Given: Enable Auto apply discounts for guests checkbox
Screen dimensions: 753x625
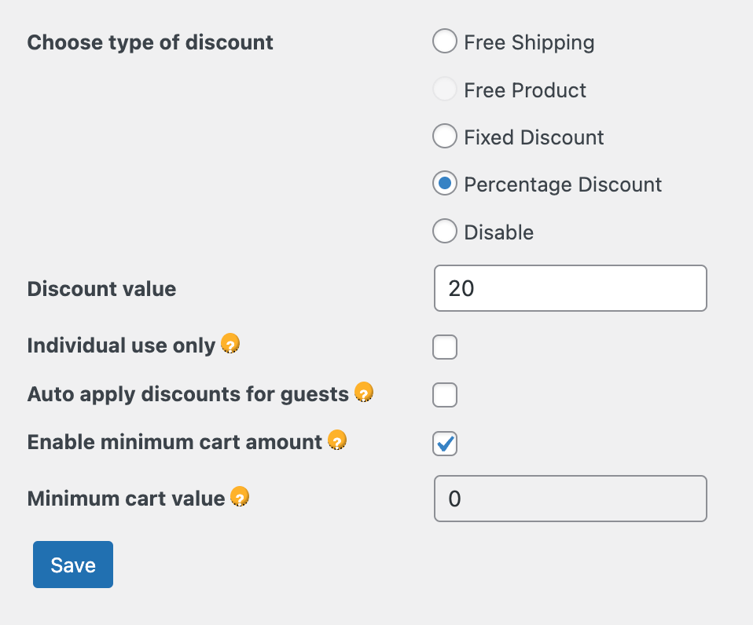Looking at the screenshot, I should 445,395.
